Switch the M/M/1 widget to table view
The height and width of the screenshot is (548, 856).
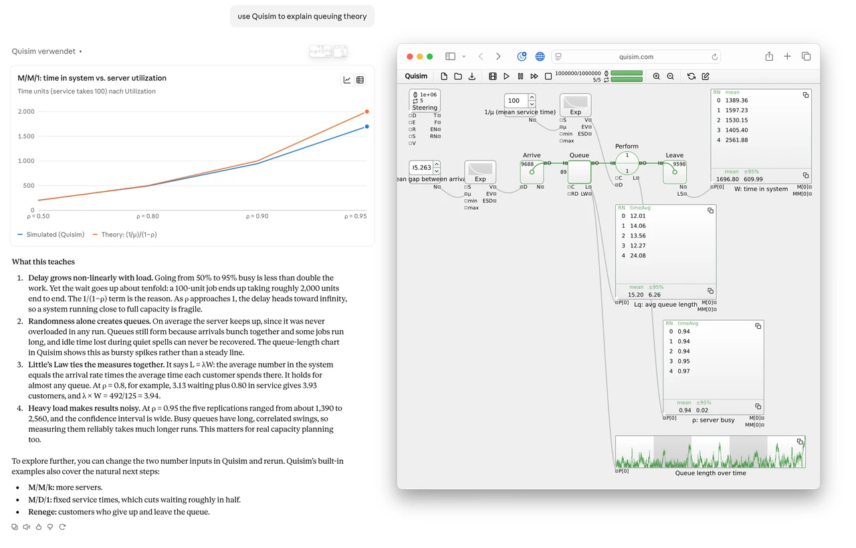click(x=360, y=80)
